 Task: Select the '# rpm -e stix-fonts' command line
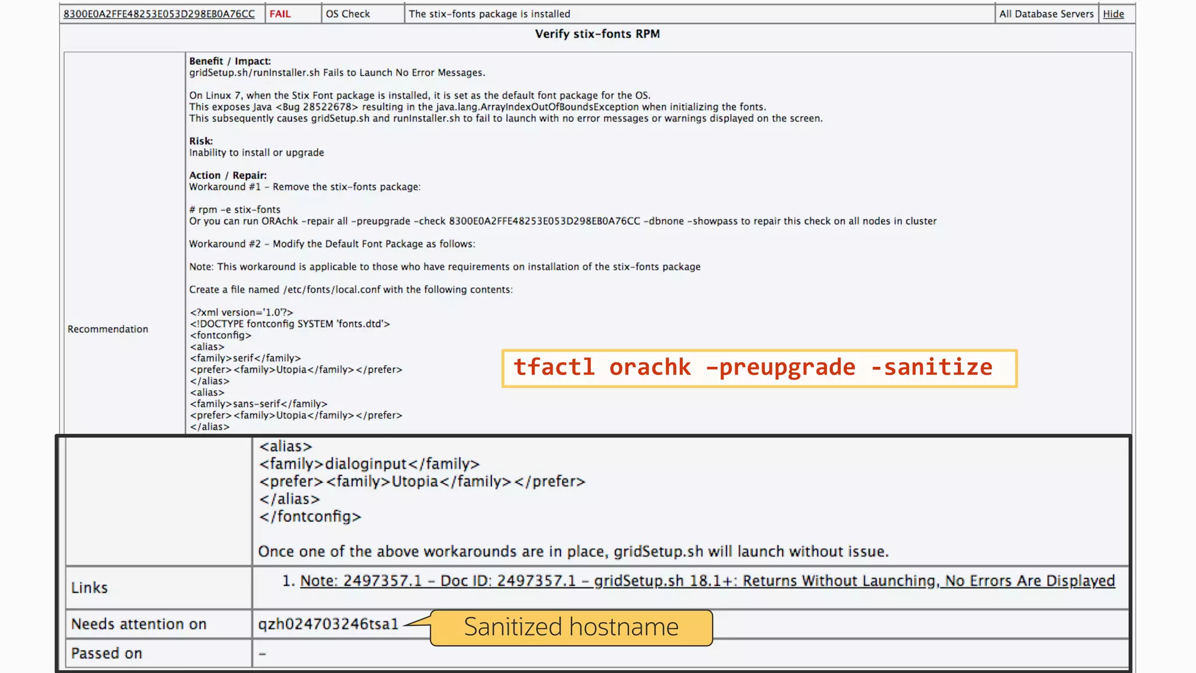pos(235,209)
